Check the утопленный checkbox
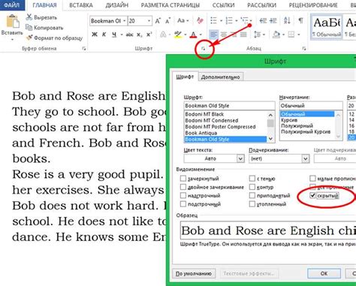This screenshot has width=356, height=286. pos(252,204)
